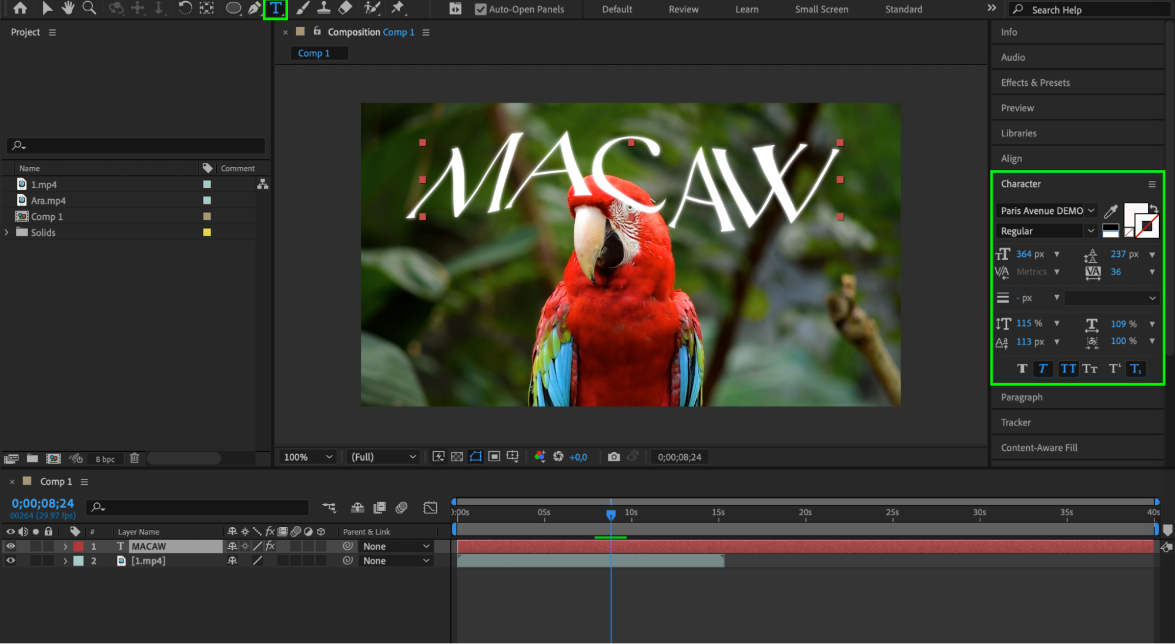Take a snapshot with camera icon
The image size is (1175, 644).
point(614,457)
